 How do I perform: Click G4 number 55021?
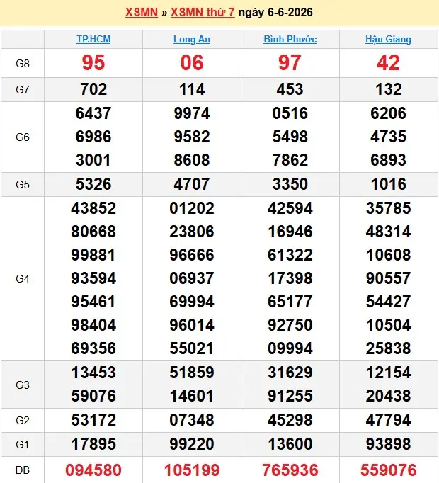click(x=192, y=348)
